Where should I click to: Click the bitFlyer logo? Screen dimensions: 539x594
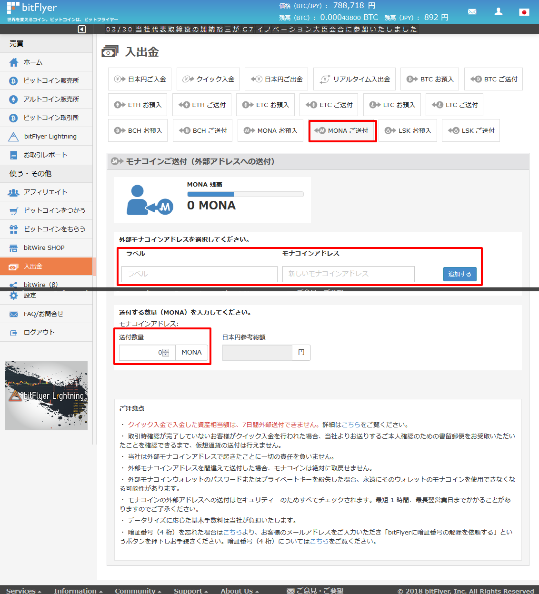click(32, 8)
